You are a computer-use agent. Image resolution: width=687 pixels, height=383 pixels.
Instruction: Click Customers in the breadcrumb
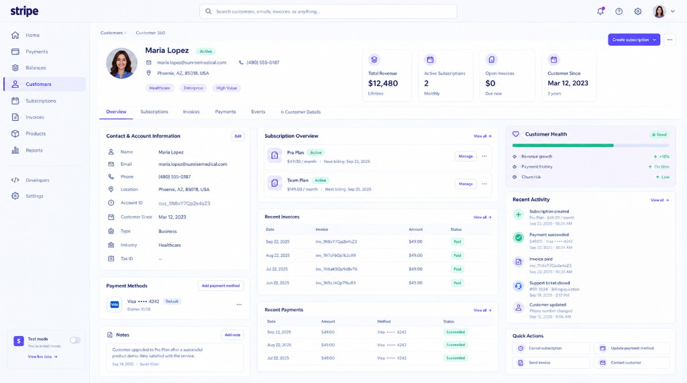(x=111, y=33)
